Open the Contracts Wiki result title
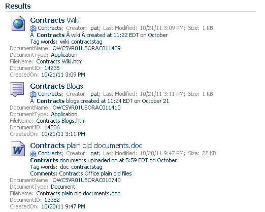Image resolution: width=265 pixels, height=212 pixels. pos(55,20)
